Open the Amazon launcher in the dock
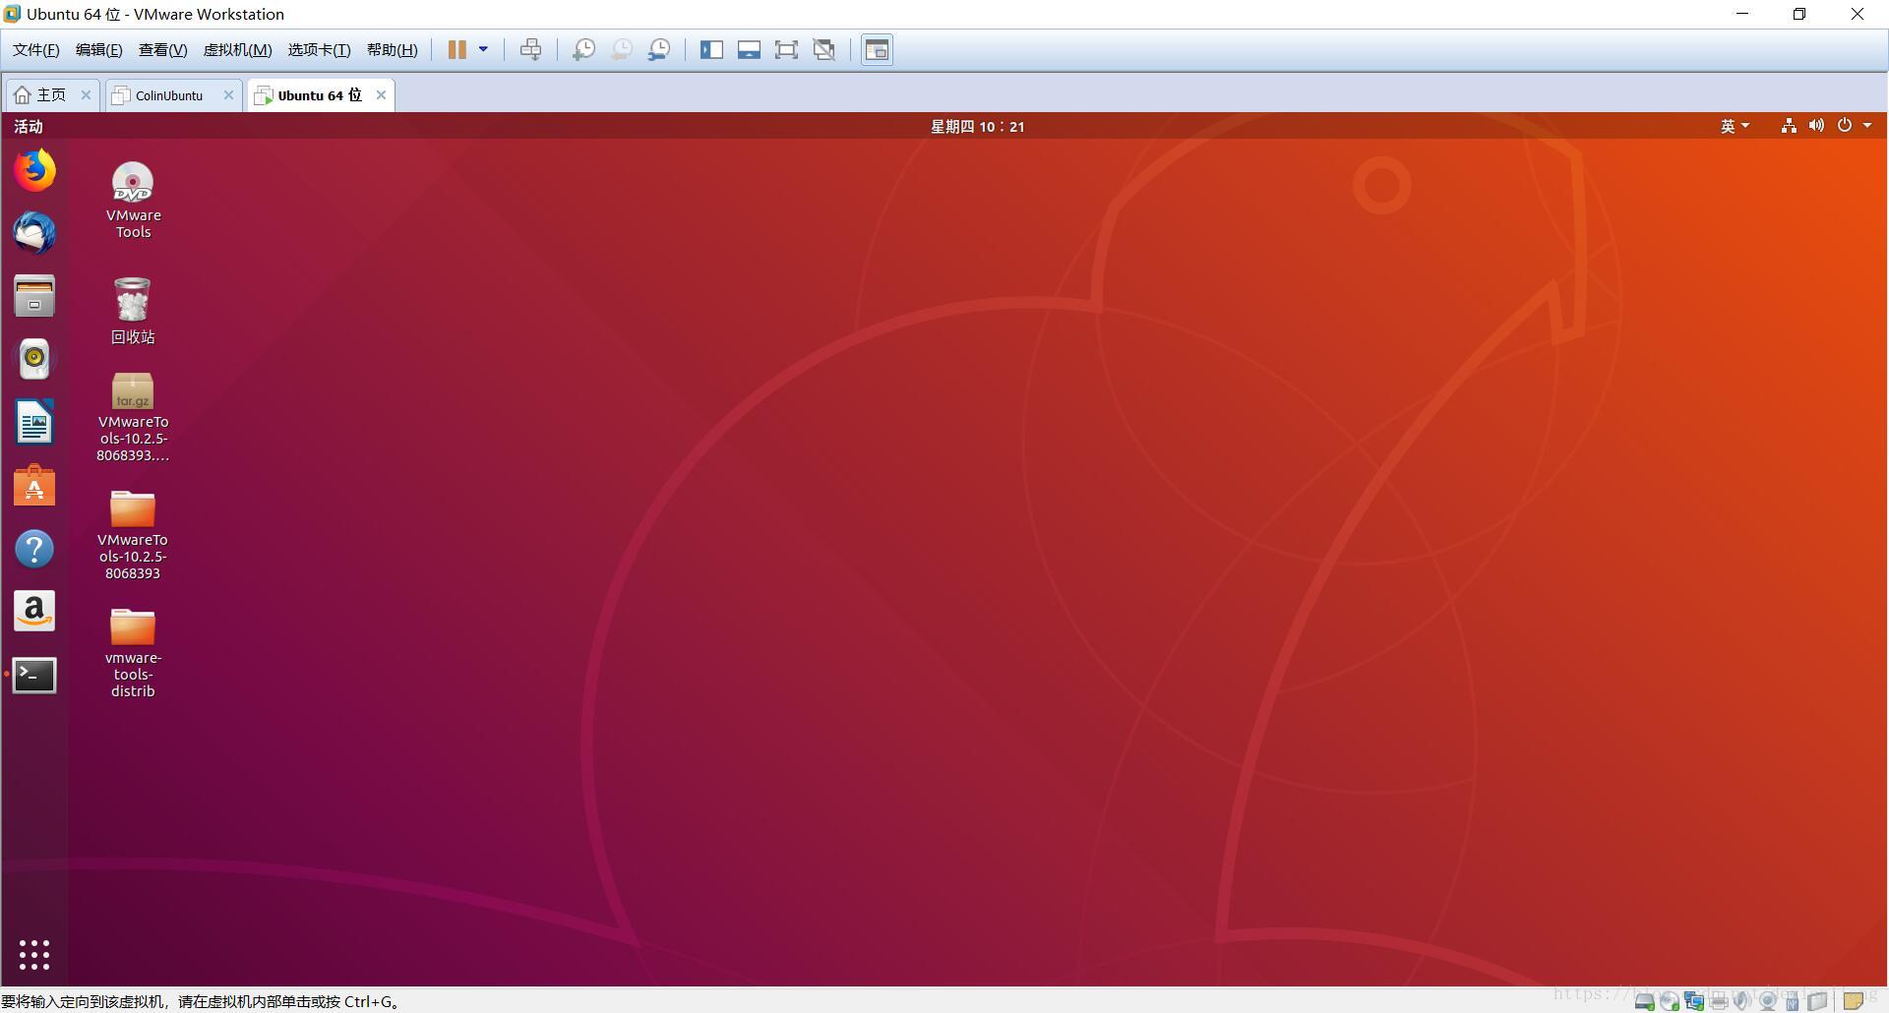Viewport: 1889px width, 1013px height. click(34, 612)
